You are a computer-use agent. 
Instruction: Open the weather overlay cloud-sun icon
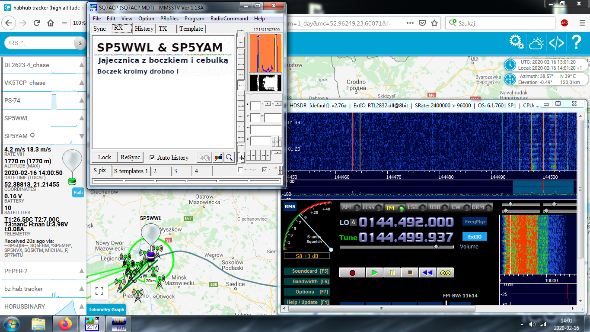[536, 42]
